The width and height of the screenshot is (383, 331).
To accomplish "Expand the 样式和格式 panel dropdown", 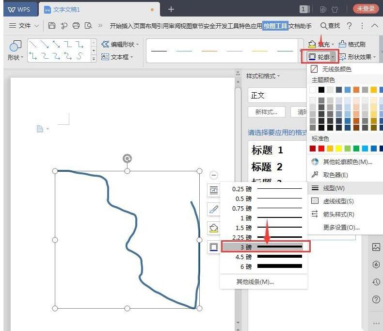I will pyautogui.click(x=278, y=76).
